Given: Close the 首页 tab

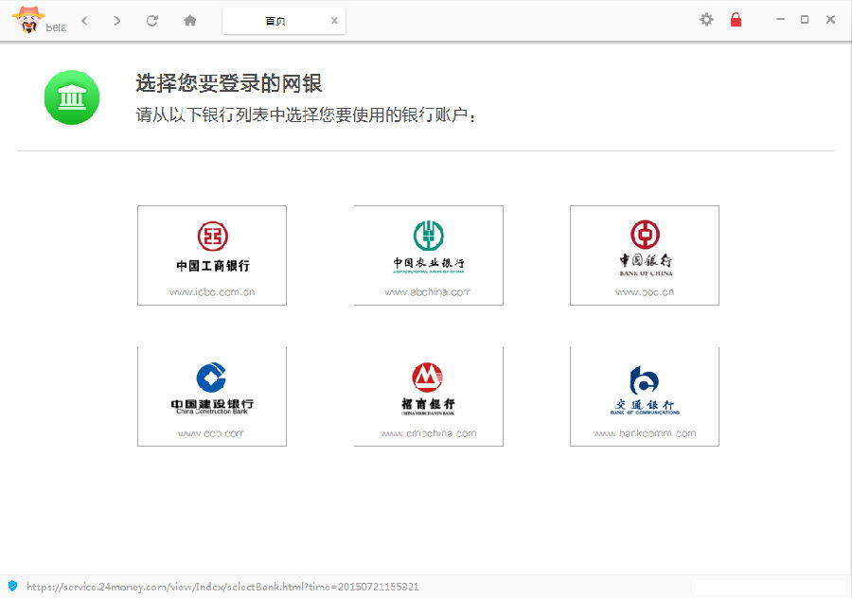Looking at the screenshot, I should 334,21.
